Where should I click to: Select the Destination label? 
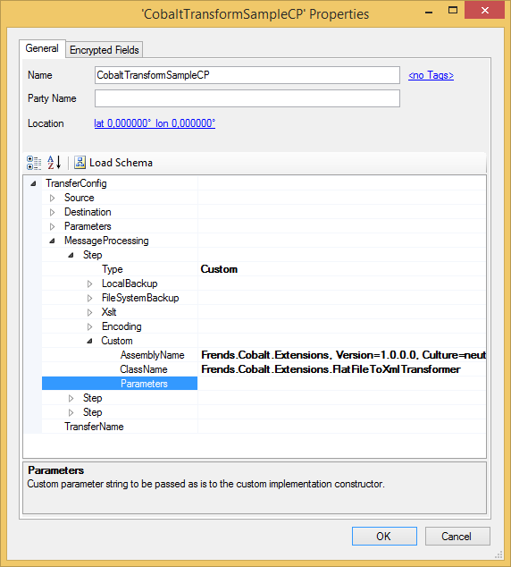(x=88, y=212)
